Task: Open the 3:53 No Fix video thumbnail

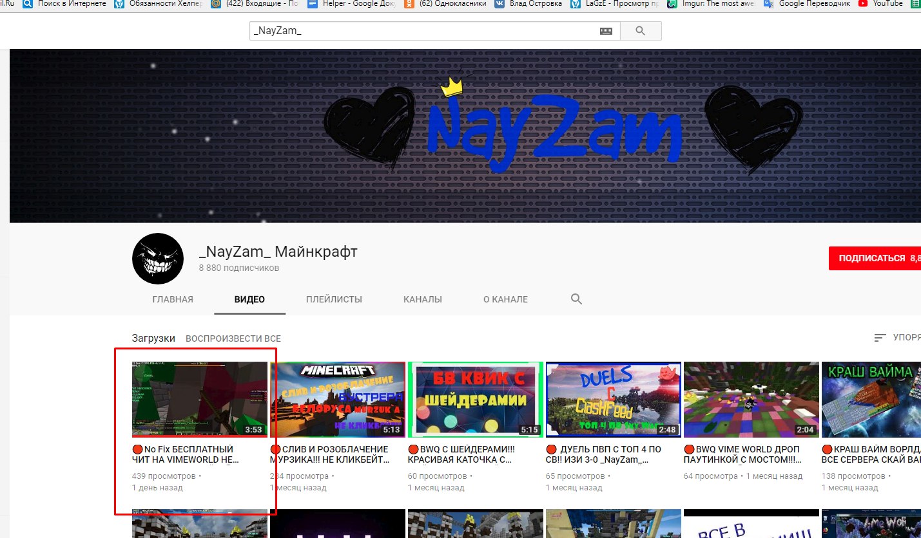Action: 200,400
